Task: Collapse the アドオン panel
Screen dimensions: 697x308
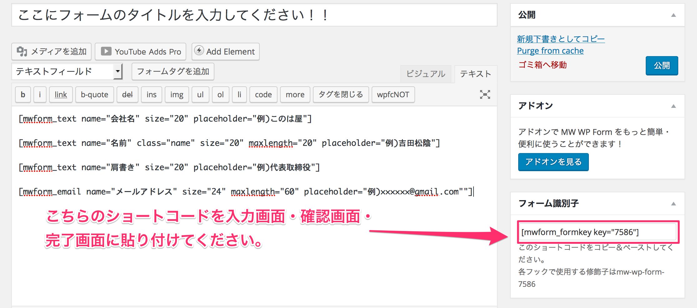Action: pos(673,106)
